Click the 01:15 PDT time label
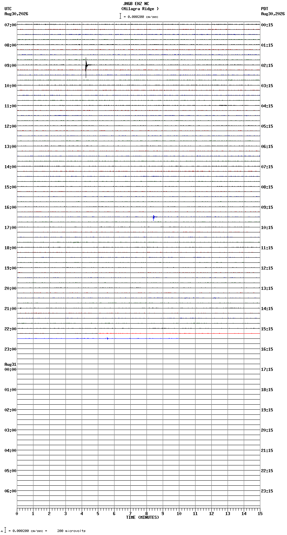This screenshot has width=287, height=535. (x=267, y=45)
